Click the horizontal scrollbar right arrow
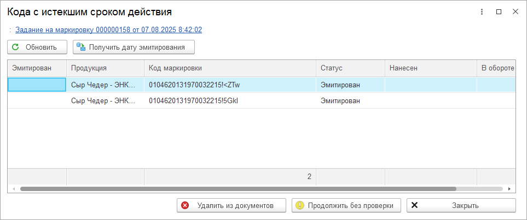Screen dimensions: 527x220 [509, 189]
